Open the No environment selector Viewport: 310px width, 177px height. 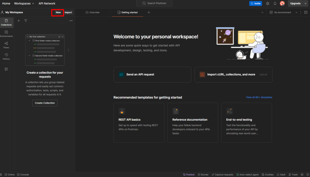tap(283, 12)
